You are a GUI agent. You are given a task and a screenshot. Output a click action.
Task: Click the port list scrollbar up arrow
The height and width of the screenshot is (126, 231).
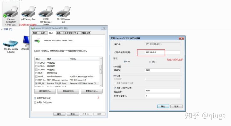coord(101,59)
